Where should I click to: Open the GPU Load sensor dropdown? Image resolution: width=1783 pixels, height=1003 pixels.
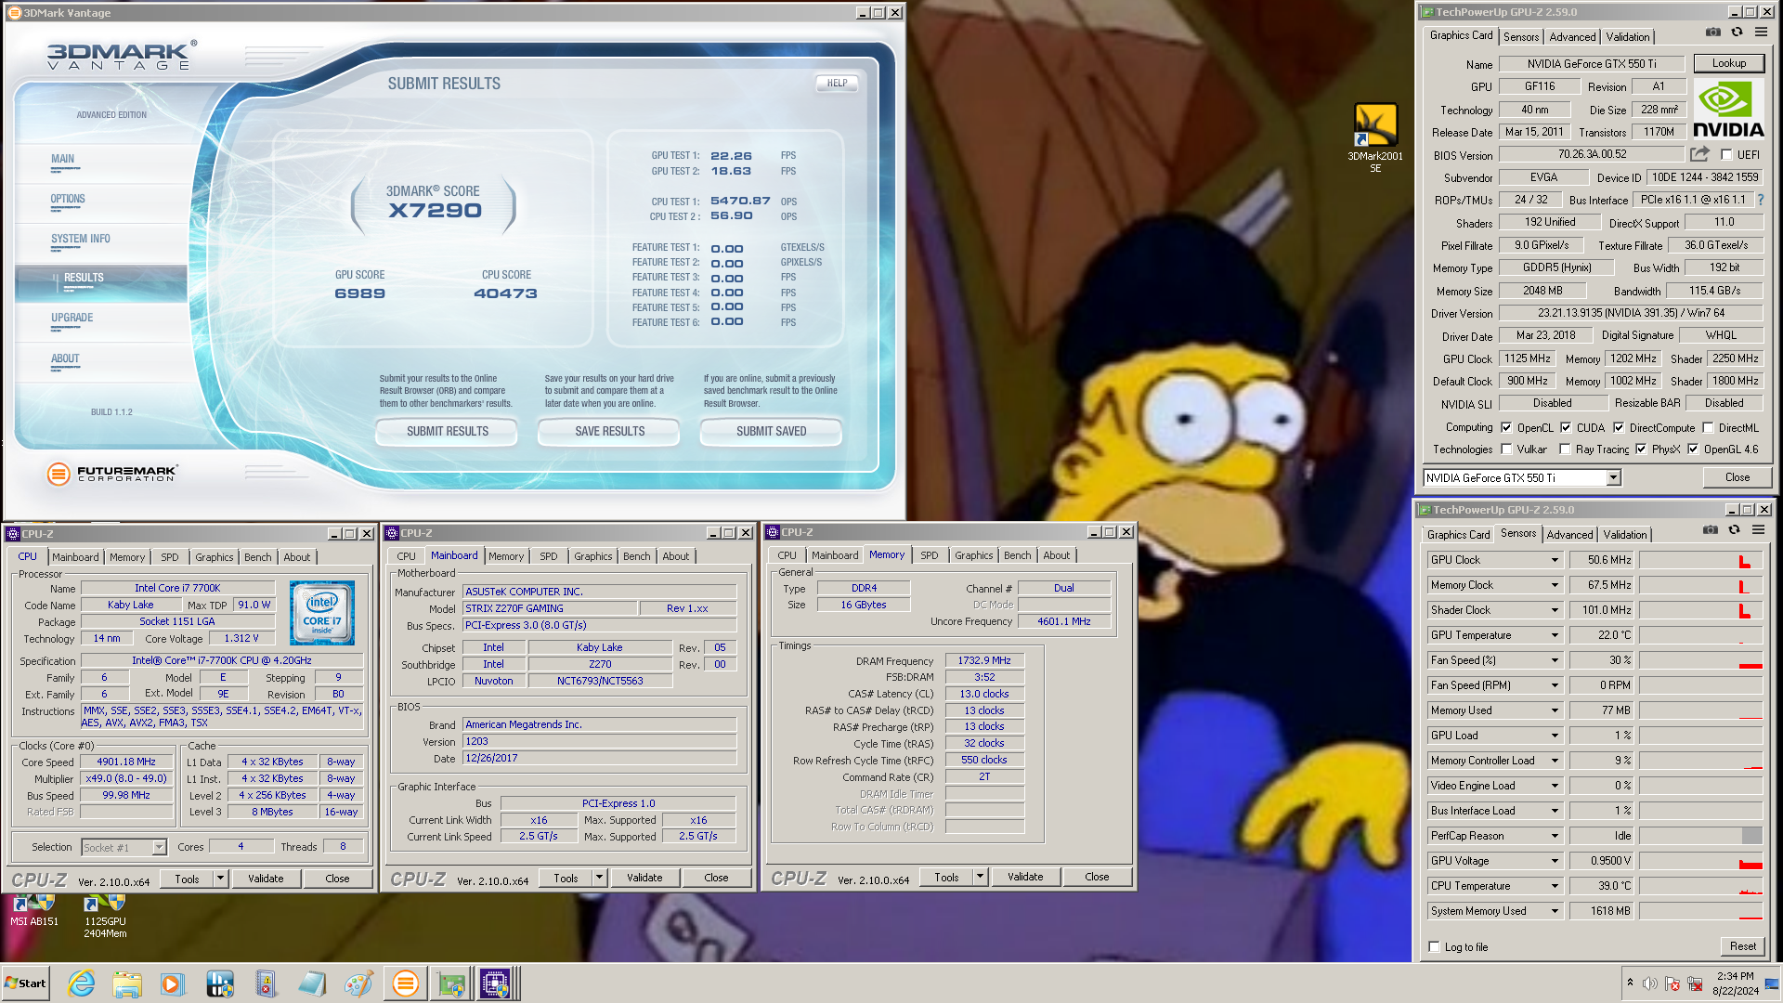(1555, 736)
